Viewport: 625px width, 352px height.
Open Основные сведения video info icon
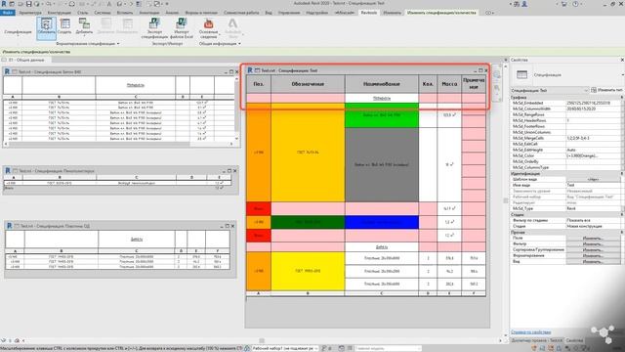[208, 28]
